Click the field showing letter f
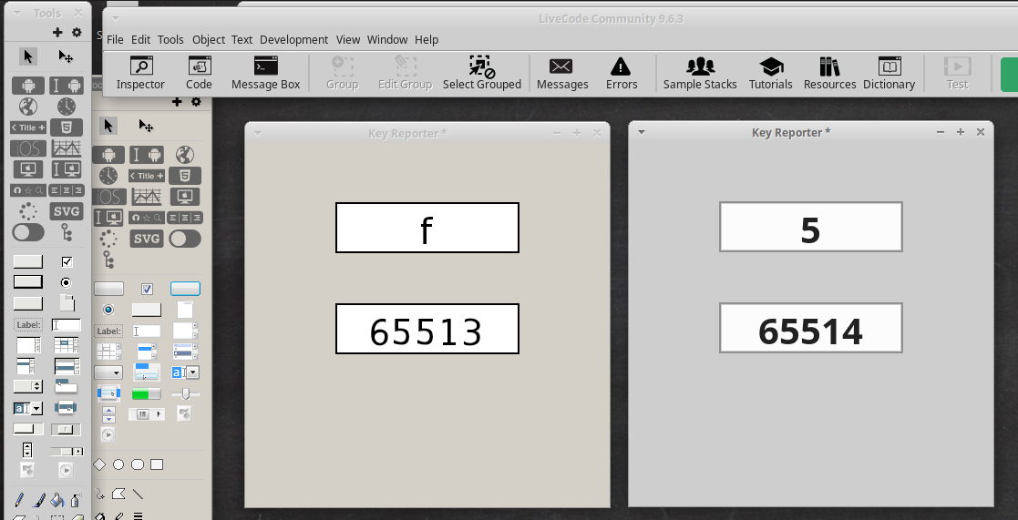Viewport: 1018px width, 520px height. pos(427,228)
